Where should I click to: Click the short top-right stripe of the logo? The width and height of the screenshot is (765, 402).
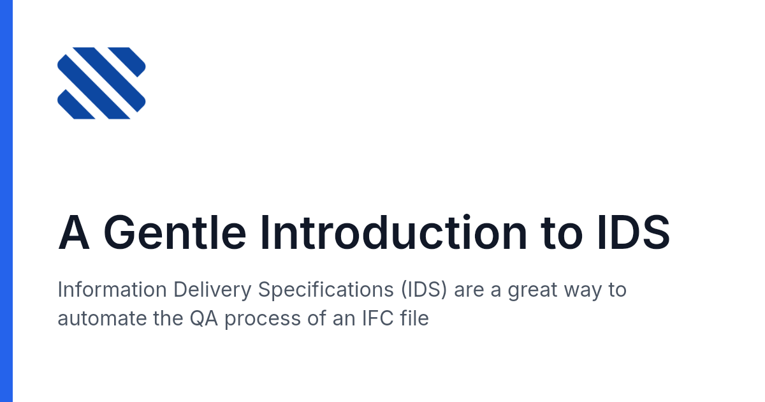(127, 61)
